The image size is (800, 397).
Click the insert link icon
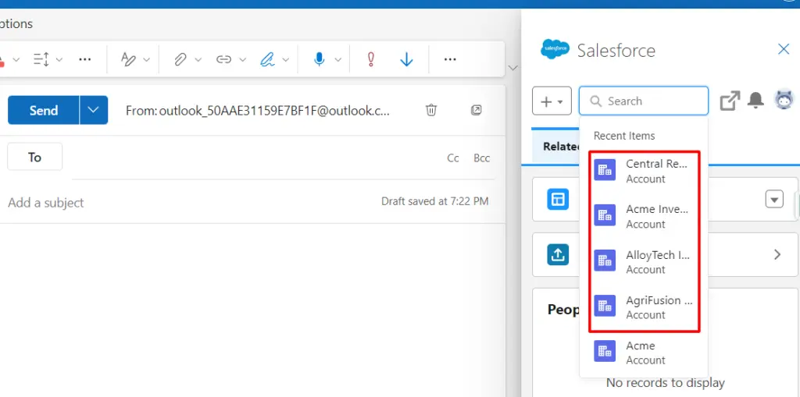click(224, 59)
